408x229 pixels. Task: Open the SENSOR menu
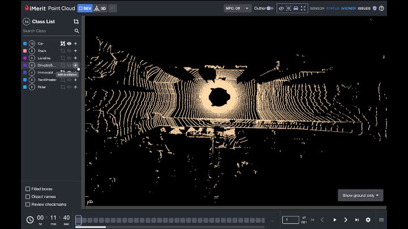317,8
